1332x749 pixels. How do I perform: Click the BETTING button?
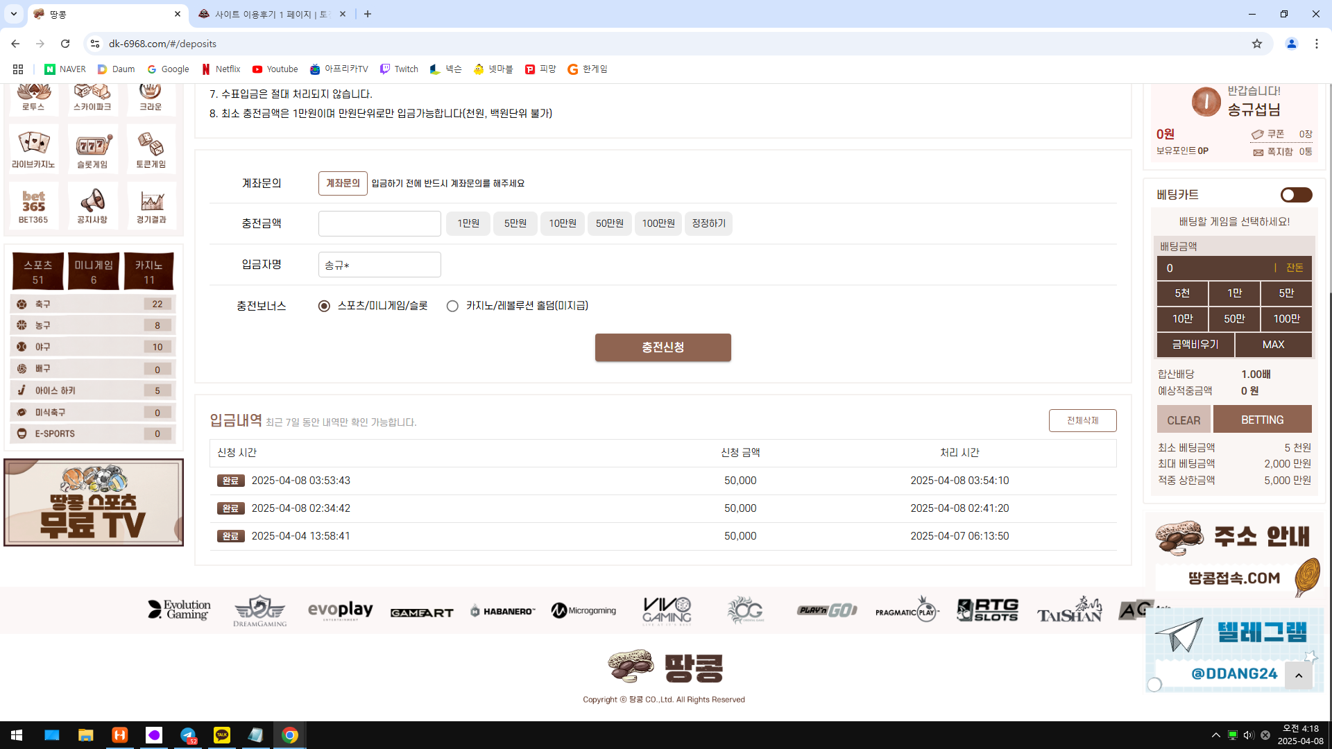pyautogui.click(x=1262, y=420)
